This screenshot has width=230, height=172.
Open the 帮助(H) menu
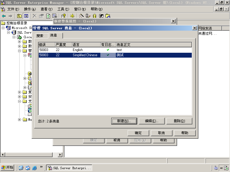coord(97,9)
